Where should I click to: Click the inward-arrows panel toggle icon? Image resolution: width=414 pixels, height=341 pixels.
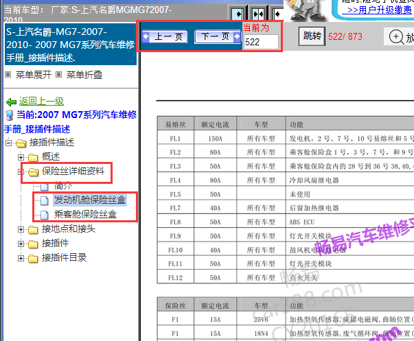point(258,14)
